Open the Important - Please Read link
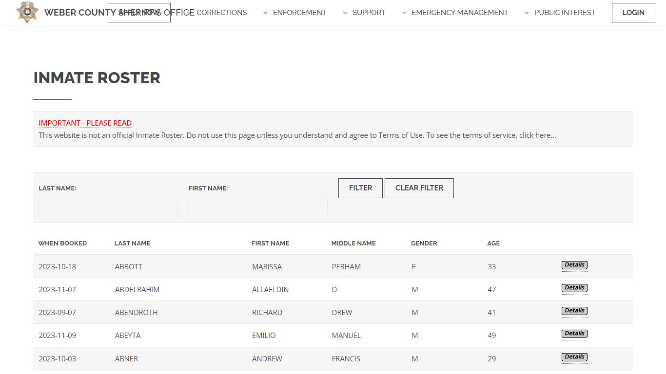The width and height of the screenshot is (666, 374). (85, 123)
